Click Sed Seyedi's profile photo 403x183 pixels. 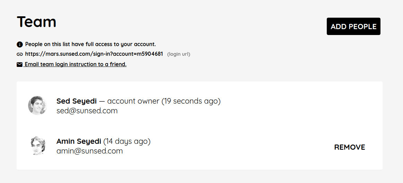click(37, 105)
